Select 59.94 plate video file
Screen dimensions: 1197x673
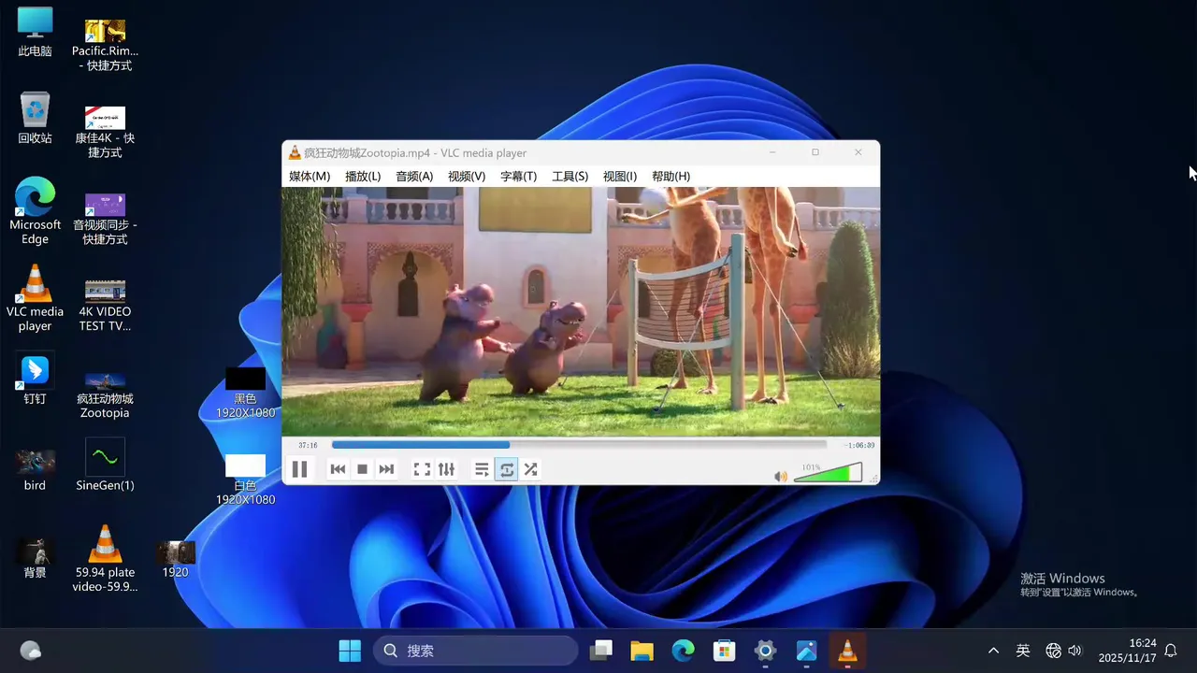point(105,559)
